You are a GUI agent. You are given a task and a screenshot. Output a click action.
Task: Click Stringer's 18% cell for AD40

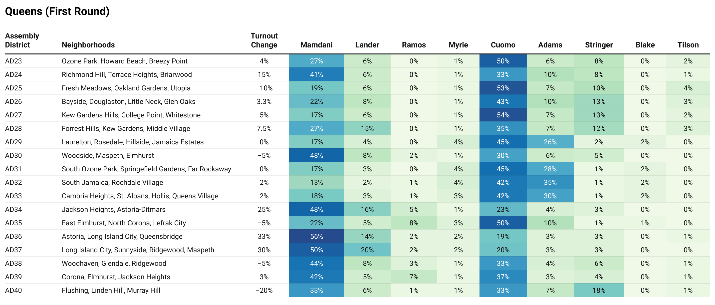(599, 290)
